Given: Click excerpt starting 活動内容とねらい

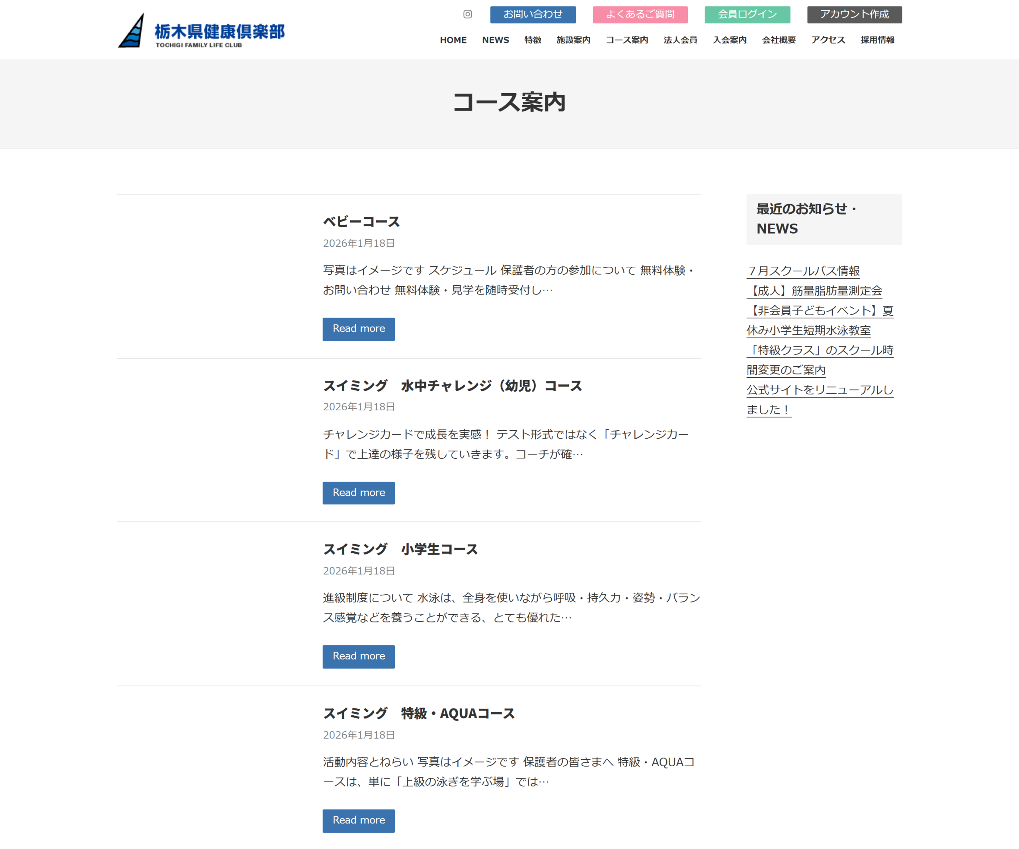Looking at the screenshot, I should coord(509,772).
